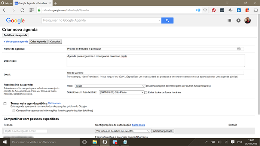Select the Detalhes da agenda tab

click(15, 35)
